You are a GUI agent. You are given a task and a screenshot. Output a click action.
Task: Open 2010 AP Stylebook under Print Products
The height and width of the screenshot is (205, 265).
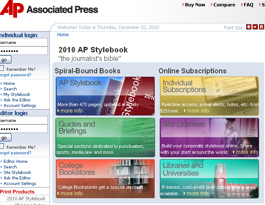tap(26, 199)
